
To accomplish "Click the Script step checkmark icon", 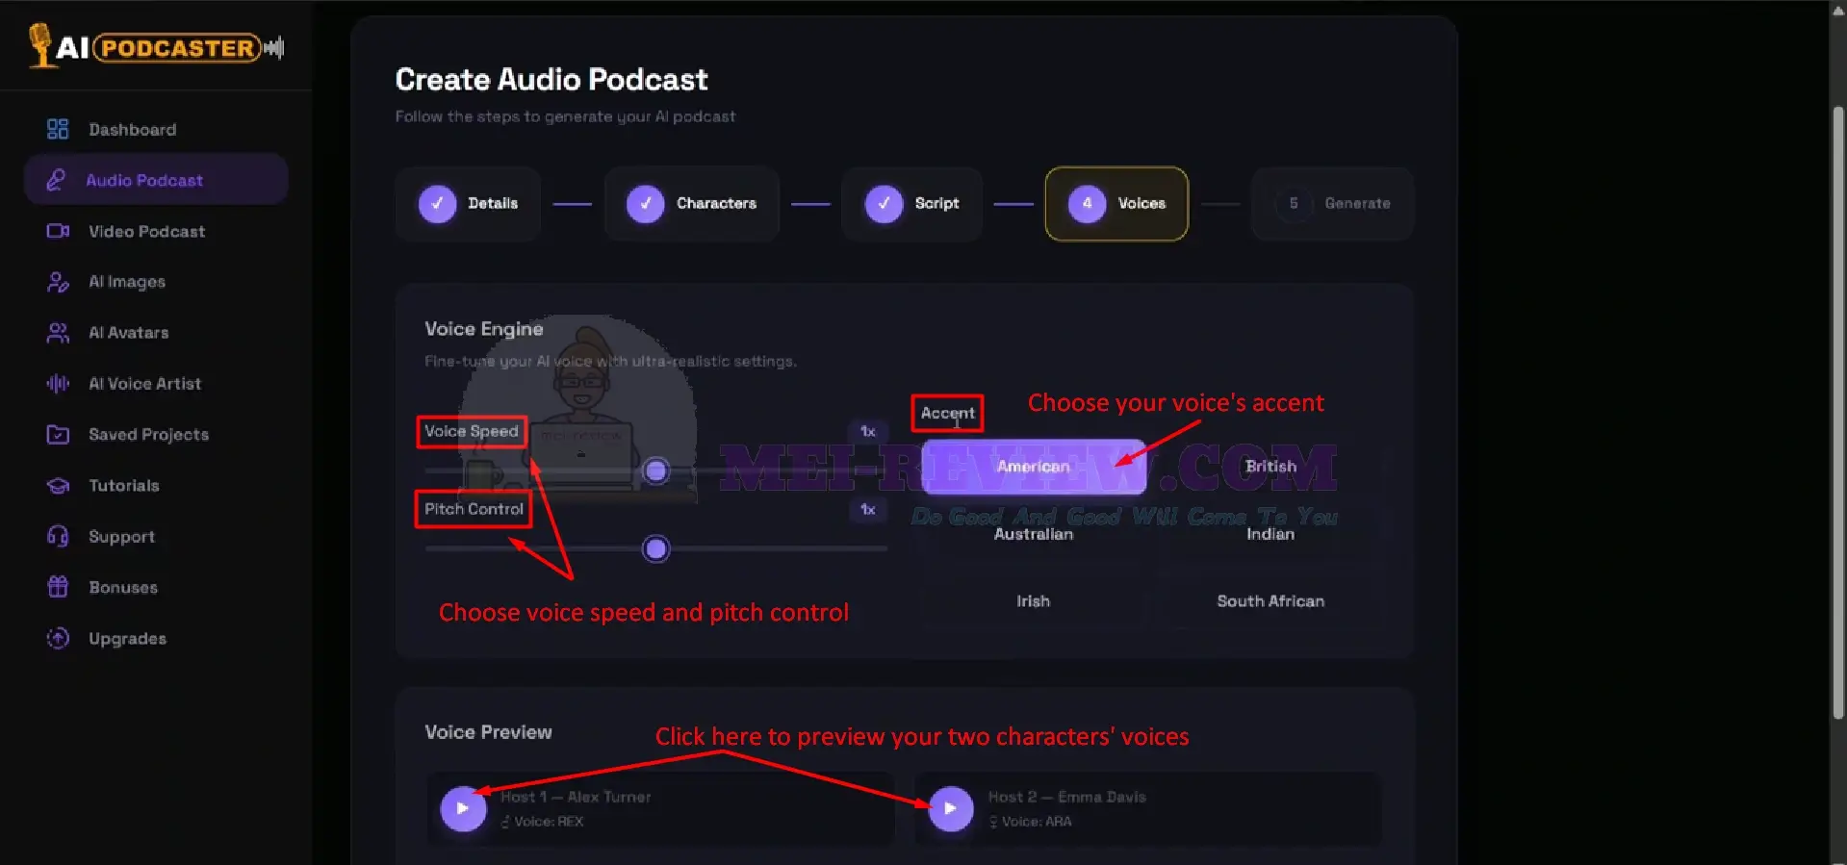I will pos(884,204).
